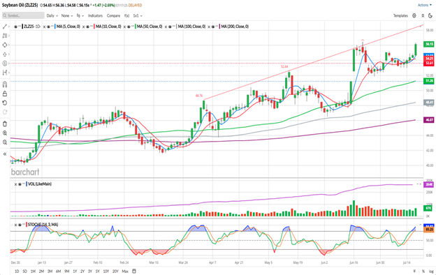436x275 pixels.
Task: Toggle dark mode moon icon
Action: pyautogui.click(x=430, y=16)
